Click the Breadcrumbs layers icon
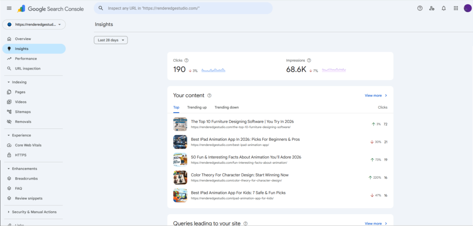The height and width of the screenshot is (226, 473). pos(9,179)
